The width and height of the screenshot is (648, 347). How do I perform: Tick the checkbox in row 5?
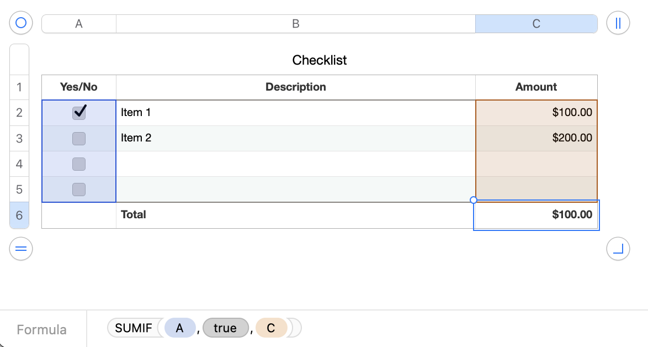coord(79,190)
